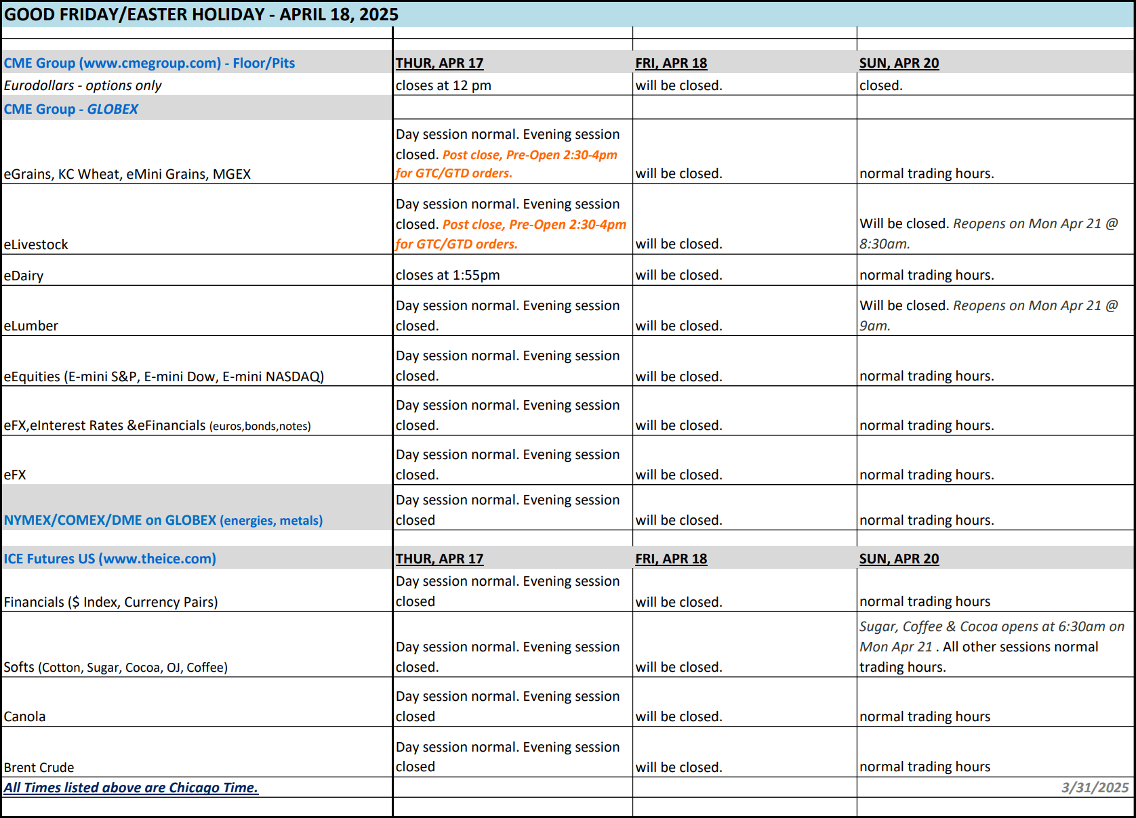The width and height of the screenshot is (1136, 818).
Task: Select Financials ($ Index, Currency Pairs) label
Action: tap(111, 602)
